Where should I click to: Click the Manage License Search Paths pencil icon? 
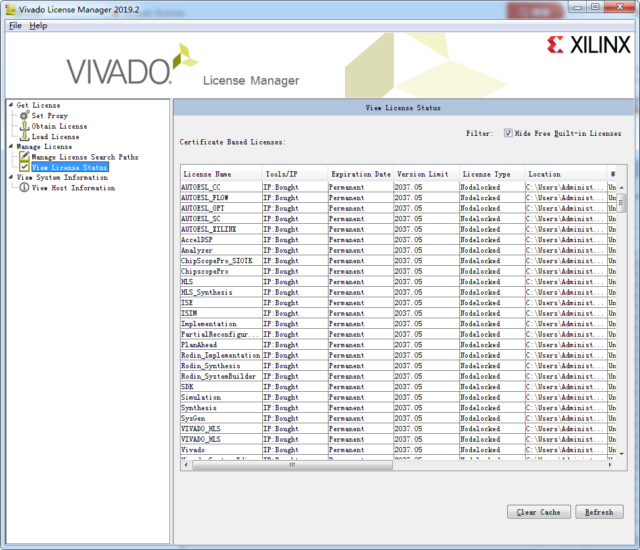pos(24,157)
